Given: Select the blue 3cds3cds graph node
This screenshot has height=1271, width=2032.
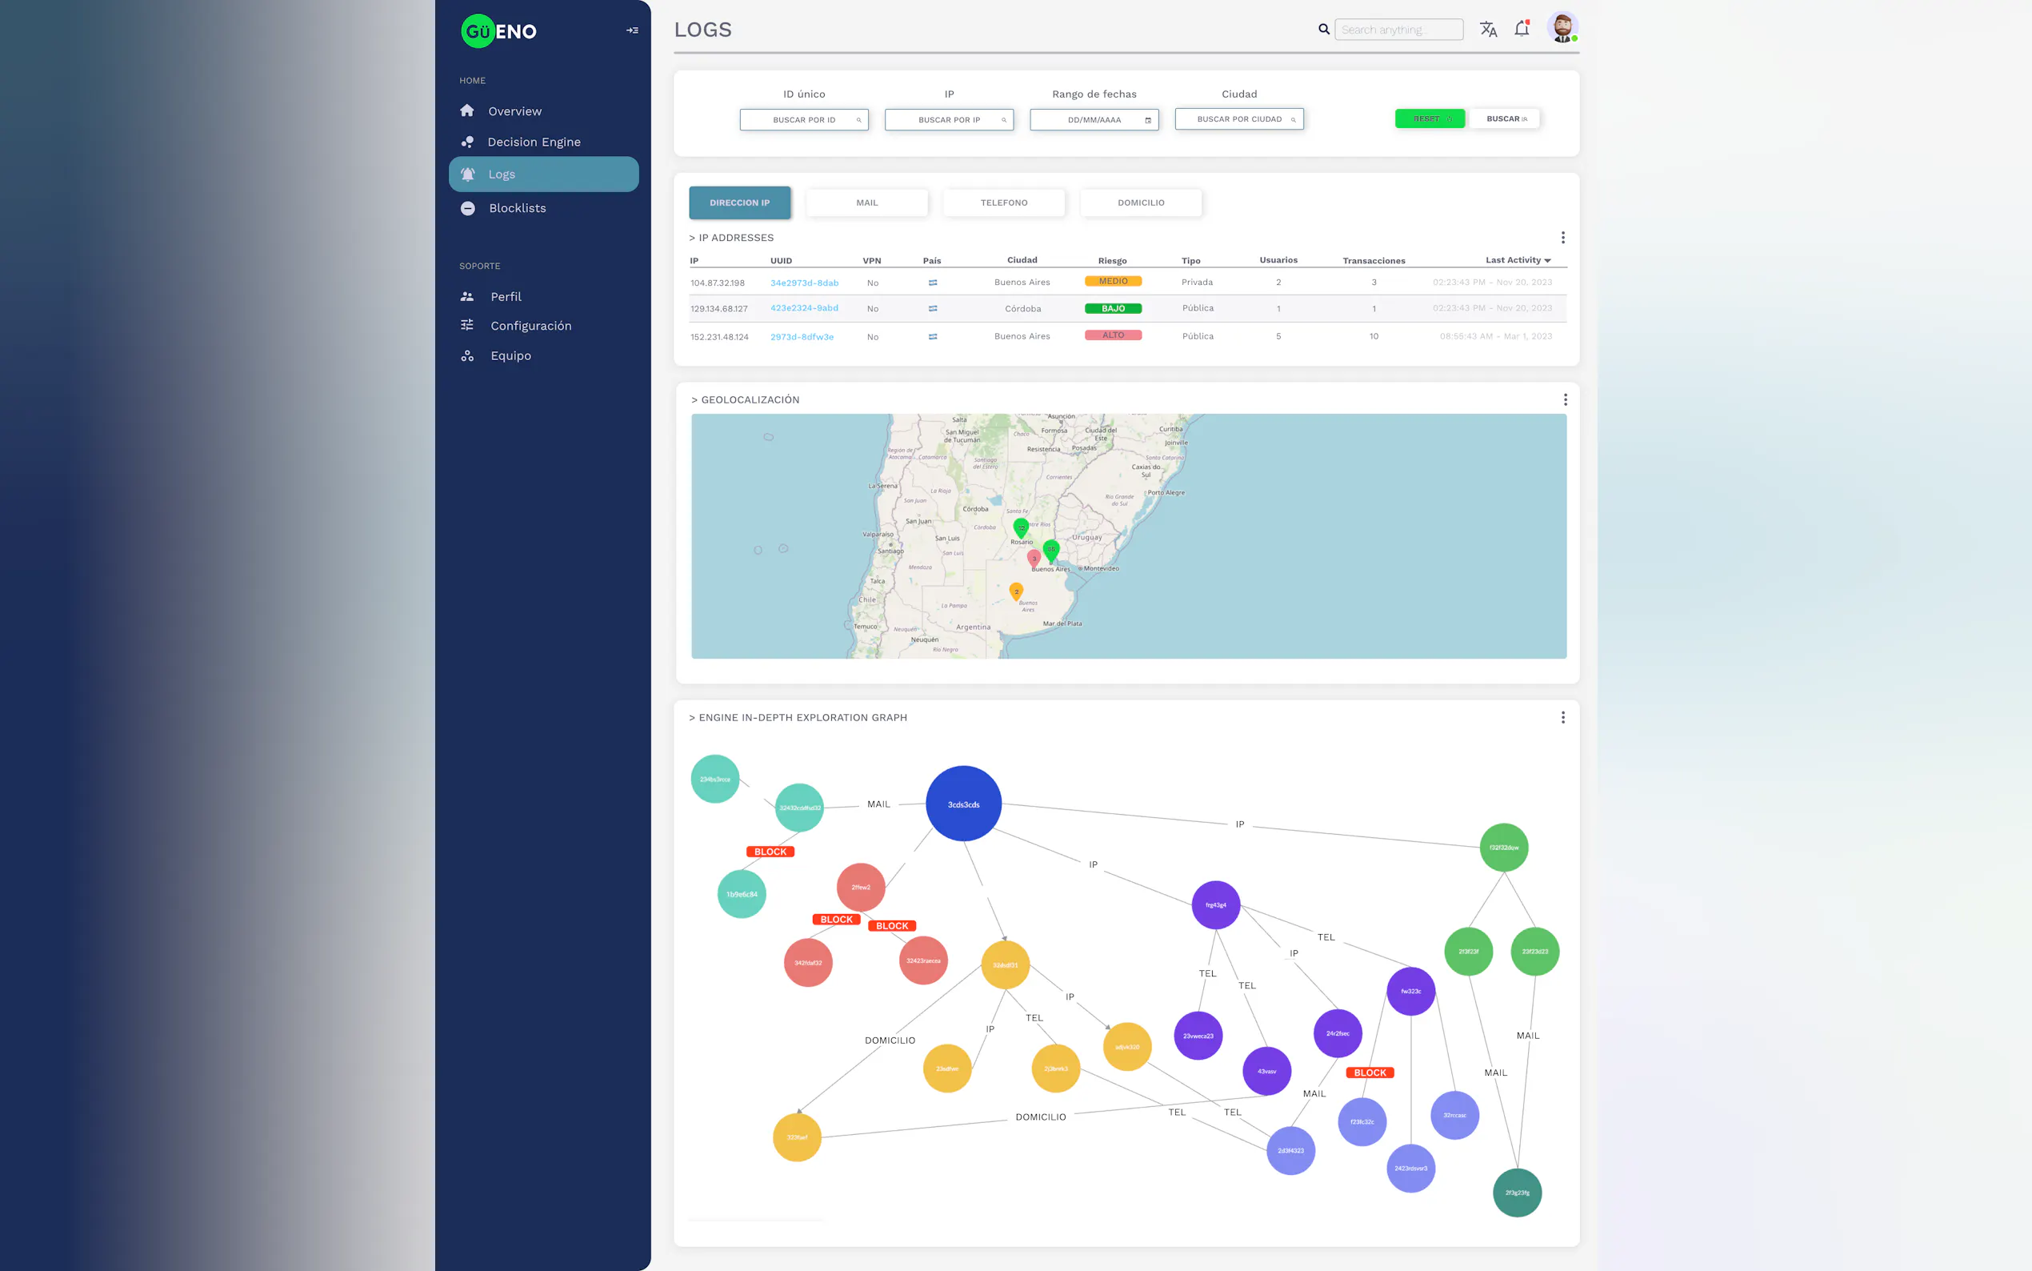Looking at the screenshot, I should point(962,804).
